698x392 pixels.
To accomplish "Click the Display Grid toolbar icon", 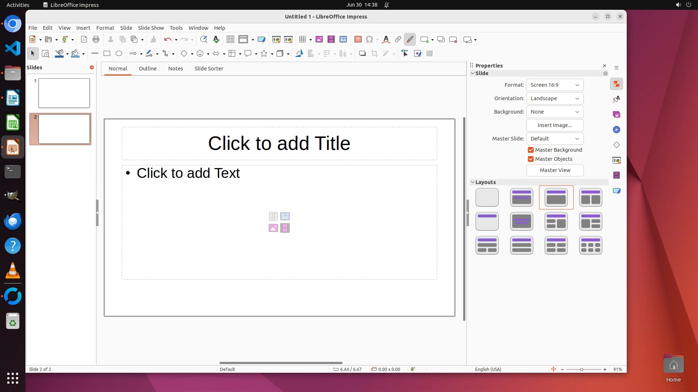I will [230, 40].
